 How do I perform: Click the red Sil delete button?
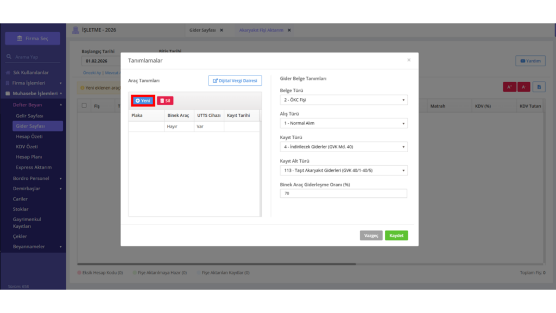tap(165, 101)
